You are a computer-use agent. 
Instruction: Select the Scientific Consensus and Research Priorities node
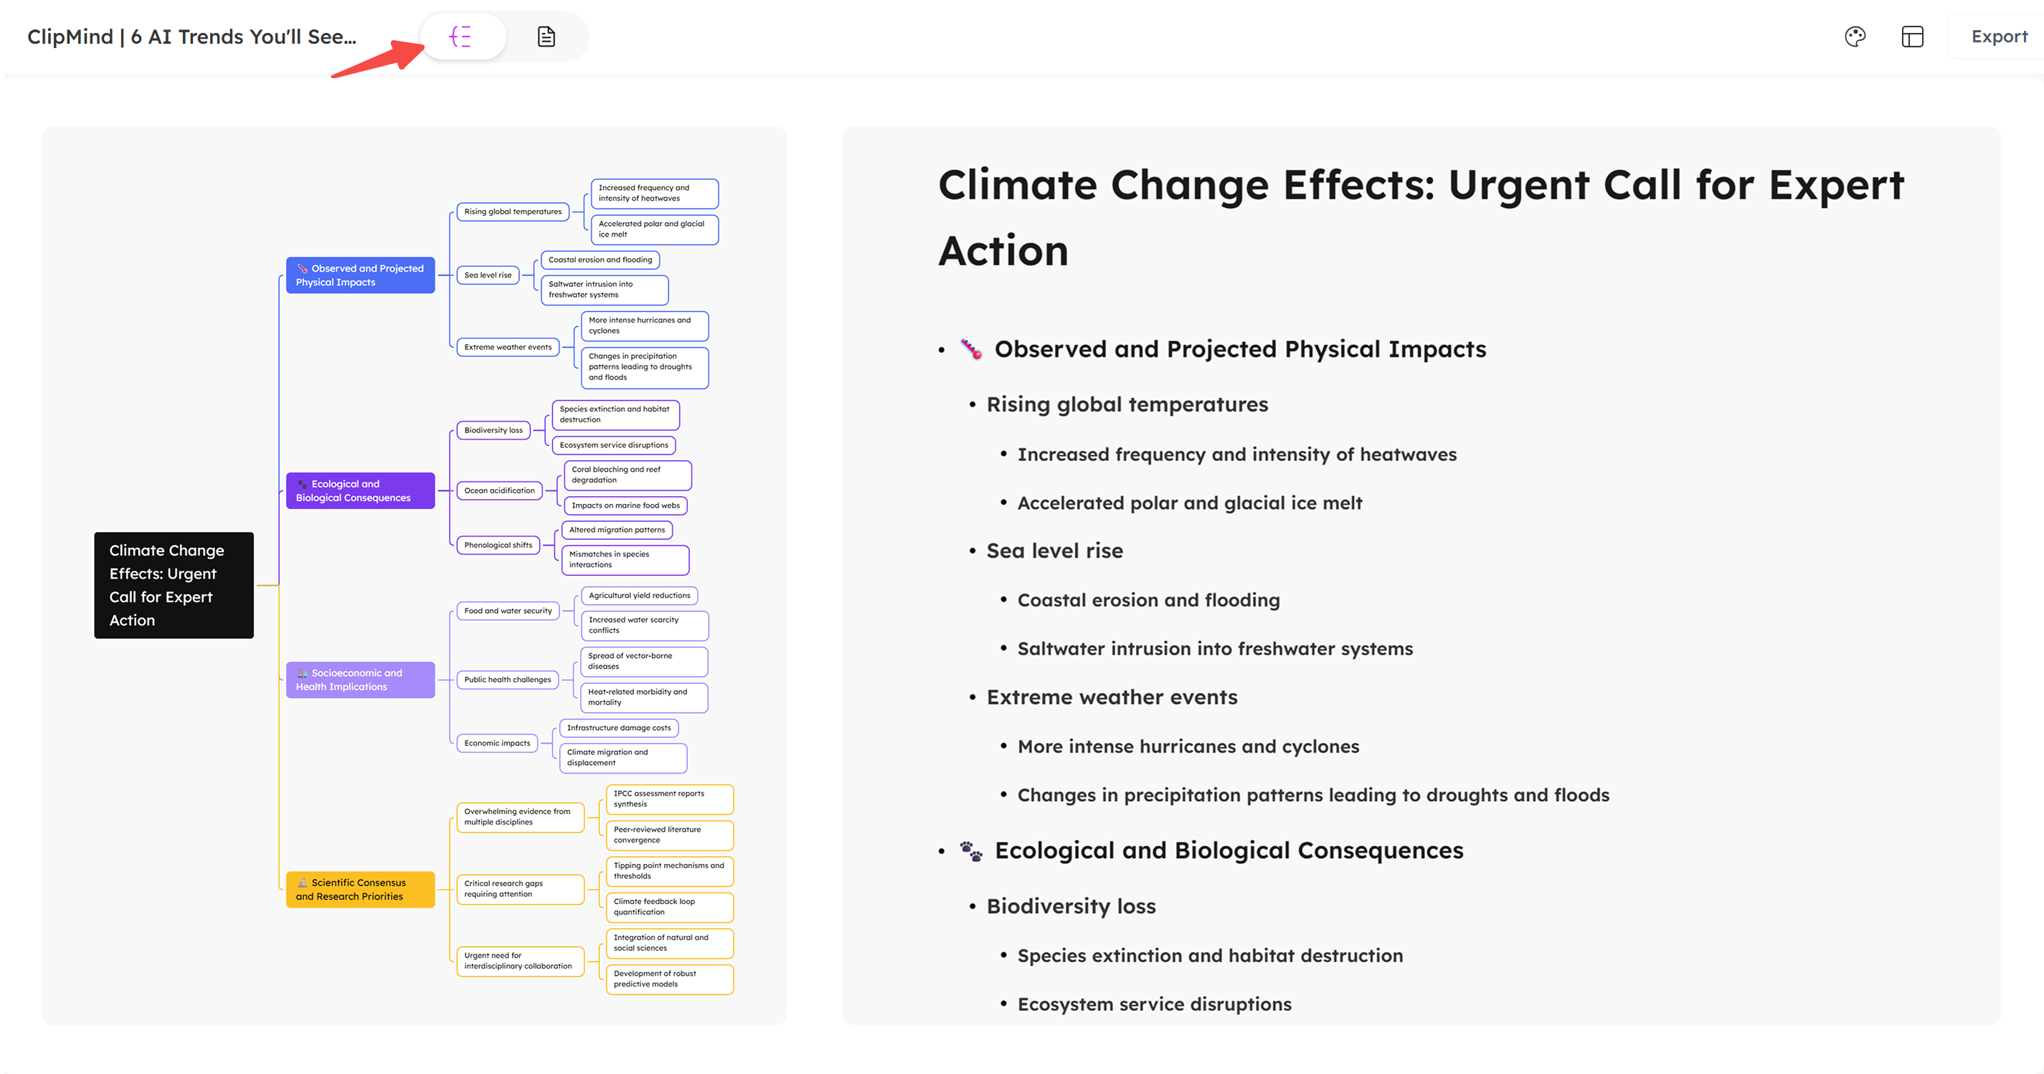[x=360, y=889]
